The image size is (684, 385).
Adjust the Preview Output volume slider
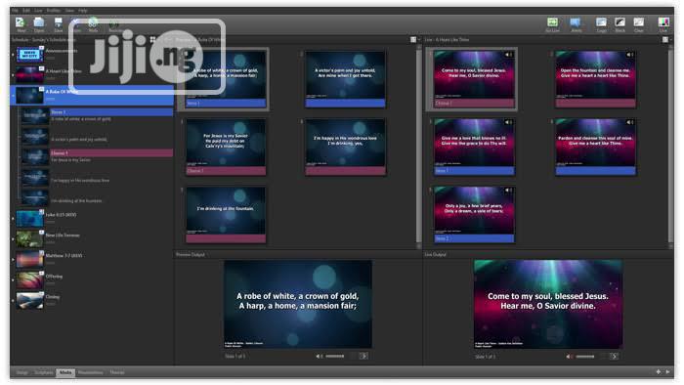[x=334, y=357]
